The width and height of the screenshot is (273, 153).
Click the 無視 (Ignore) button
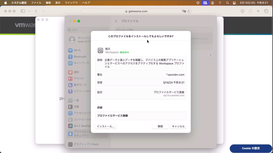coord(160,126)
